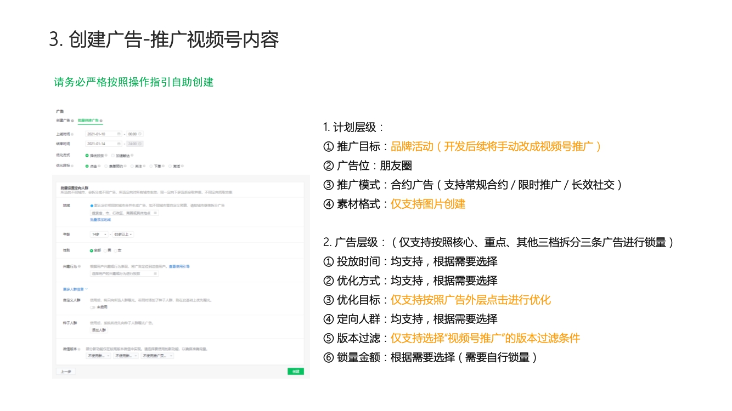Click help icon beside 创建广告 tab
The image size is (732, 411).
72,121
